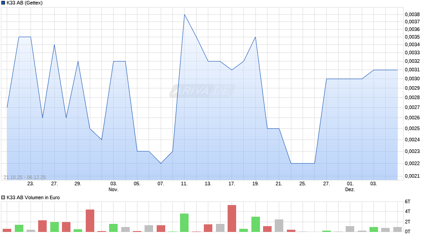Click the 0,0033 price axis label
Image resolution: width=422 pixels, height=236 pixels.
click(412, 53)
